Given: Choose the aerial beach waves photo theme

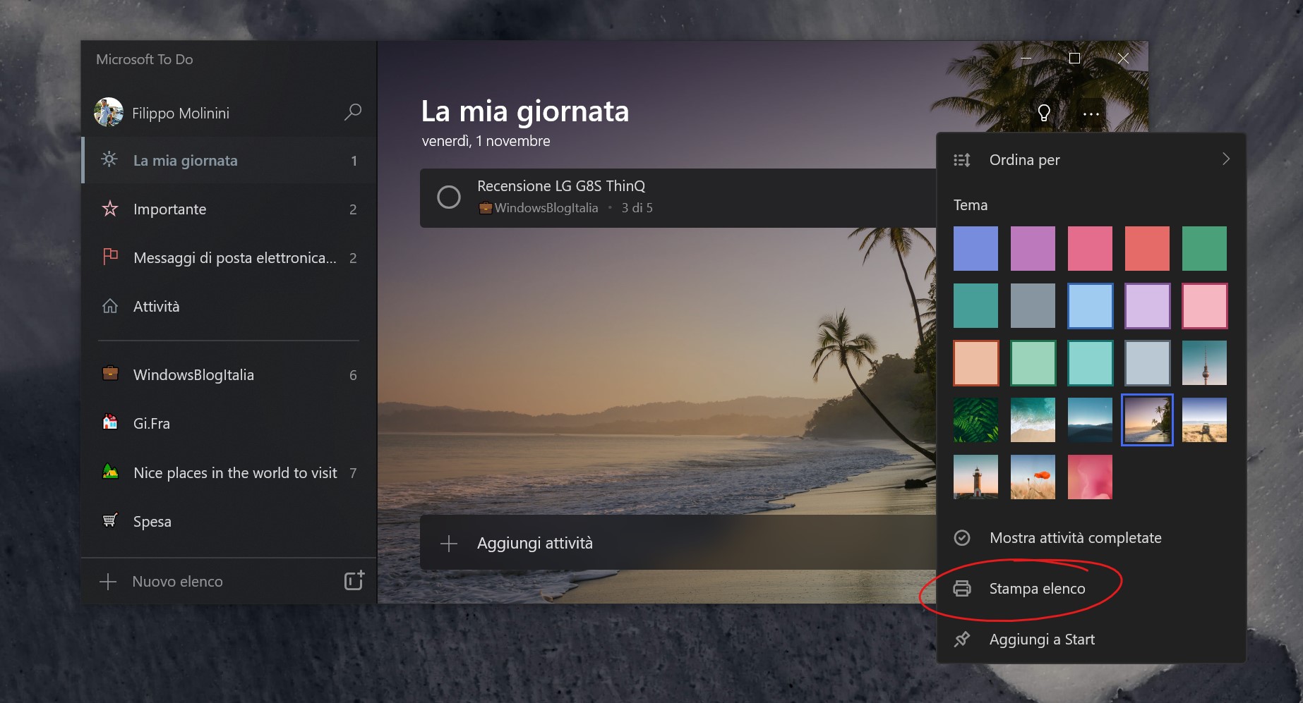Looking at the screenshot, I should pos(1033,420).
